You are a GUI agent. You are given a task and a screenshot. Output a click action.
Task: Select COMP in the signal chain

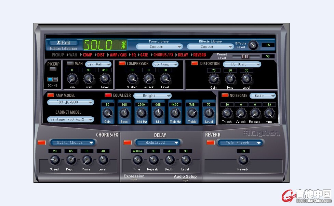pos(87,55)
